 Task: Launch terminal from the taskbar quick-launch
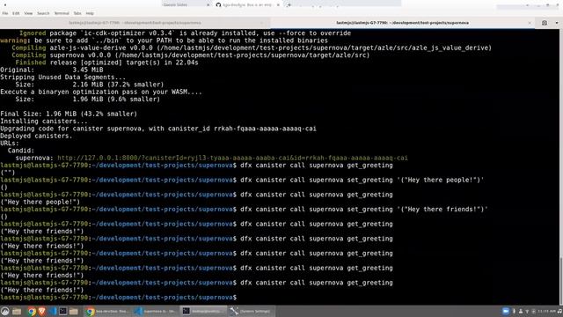click(x=63, y=311)
